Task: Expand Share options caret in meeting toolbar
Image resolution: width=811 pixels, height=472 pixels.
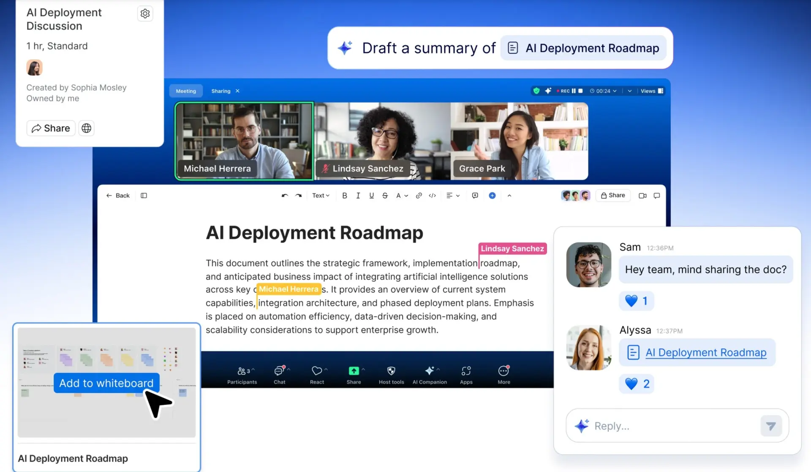Action: tap(363, 370)
